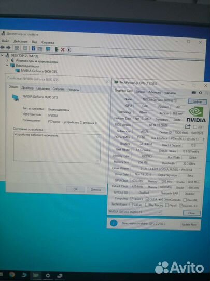Click the BIOS export share icon in GPU-Z
The width and height of the screenshot is (210, 281).
188,126
